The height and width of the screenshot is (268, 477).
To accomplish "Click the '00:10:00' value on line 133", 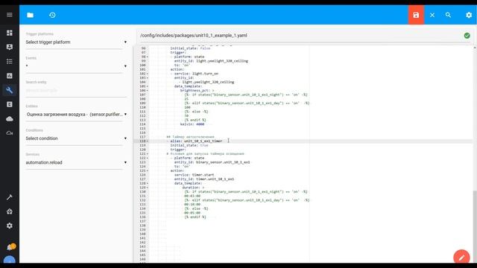I will pos(192,205).
